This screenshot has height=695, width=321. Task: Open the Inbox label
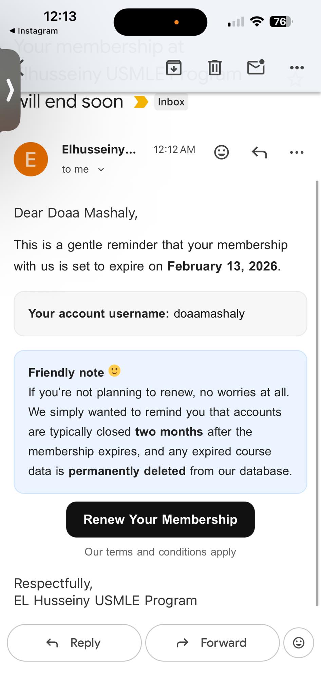click(171, 102)
